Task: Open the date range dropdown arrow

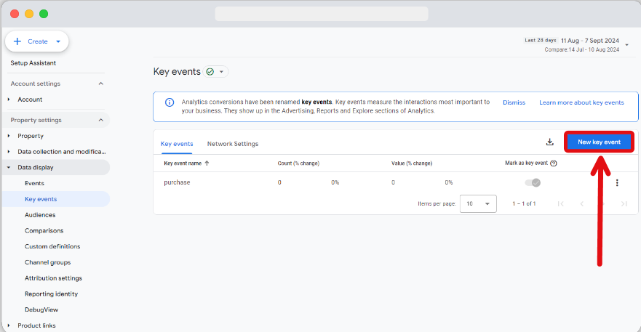Action: [626, 45]
